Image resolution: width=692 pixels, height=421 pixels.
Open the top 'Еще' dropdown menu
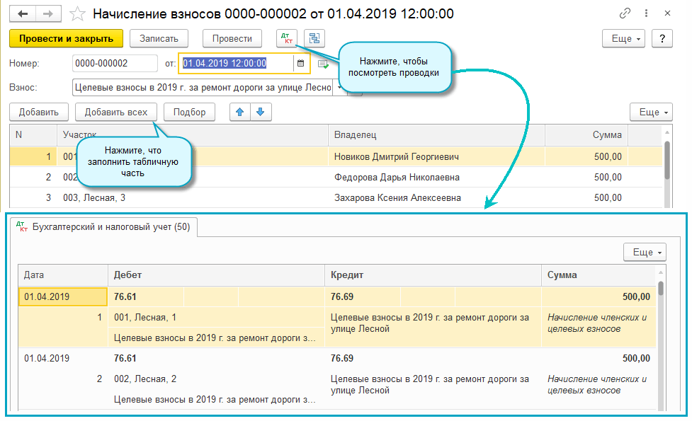point(624,38)
